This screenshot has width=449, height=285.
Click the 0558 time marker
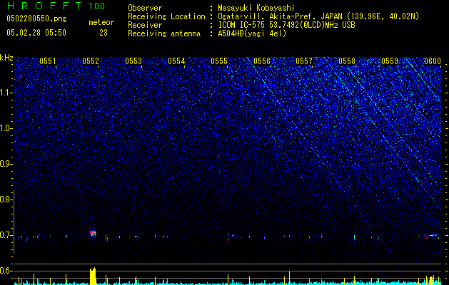tap(347, 61)
